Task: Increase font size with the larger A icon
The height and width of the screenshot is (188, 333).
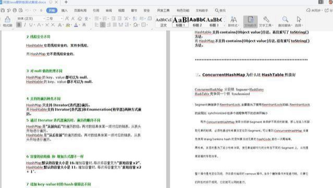Action: [x=67, y=19]
